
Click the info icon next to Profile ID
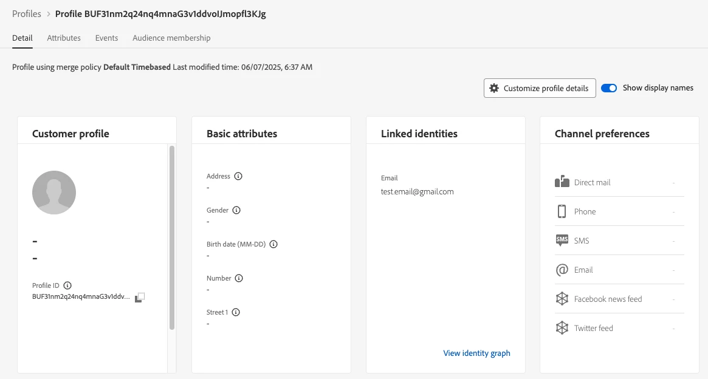[67, 285]
